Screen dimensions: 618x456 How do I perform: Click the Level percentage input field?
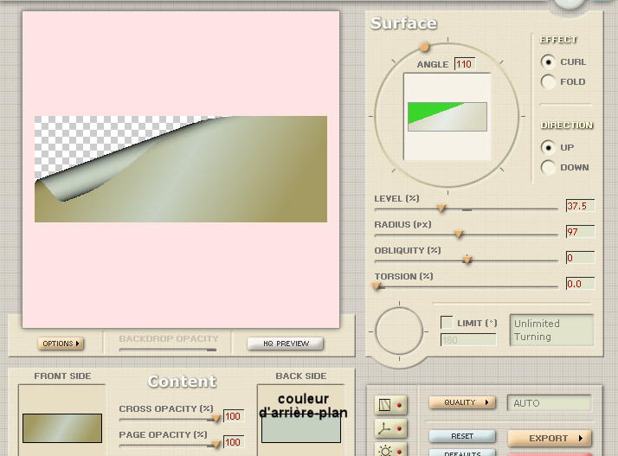pyautogui.click(x=580, y=206)
